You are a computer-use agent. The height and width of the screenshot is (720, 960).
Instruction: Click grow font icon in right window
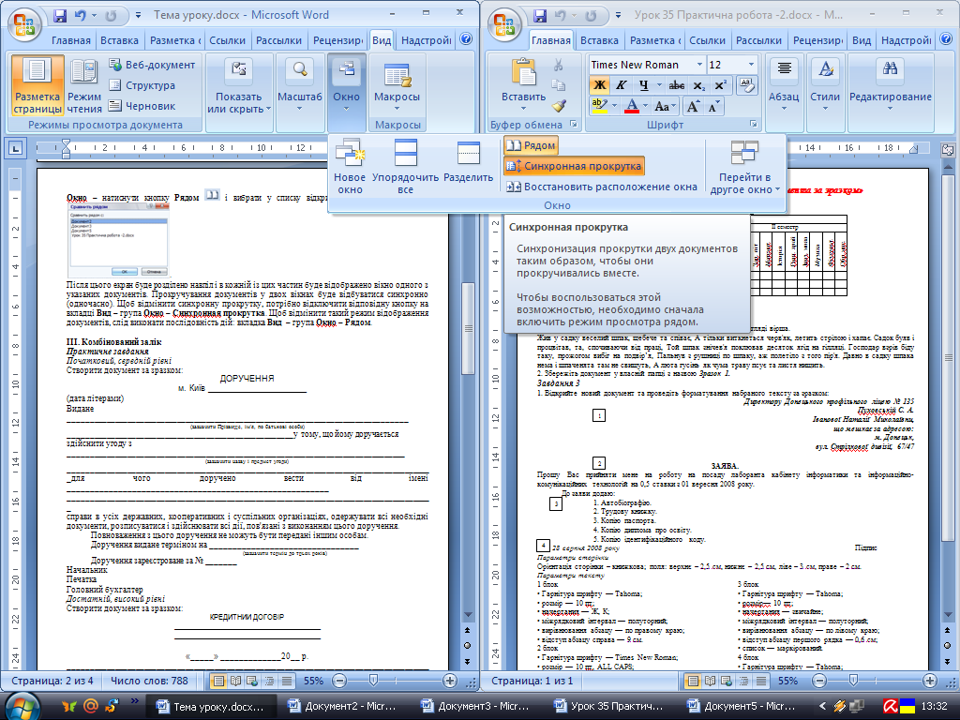[693, 106]
